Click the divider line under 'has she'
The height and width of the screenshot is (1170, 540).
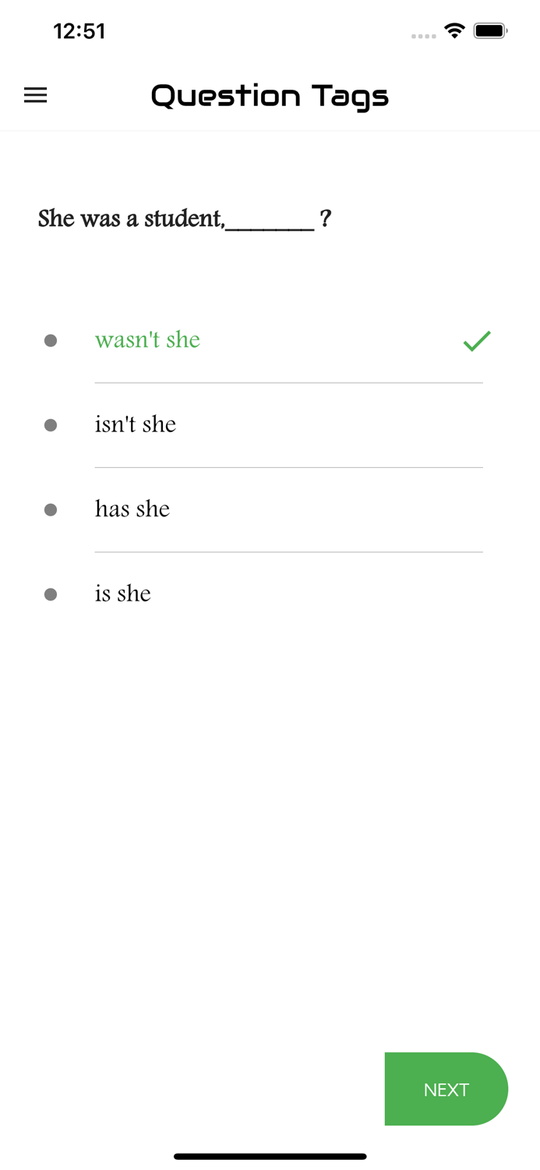[288, 552]
